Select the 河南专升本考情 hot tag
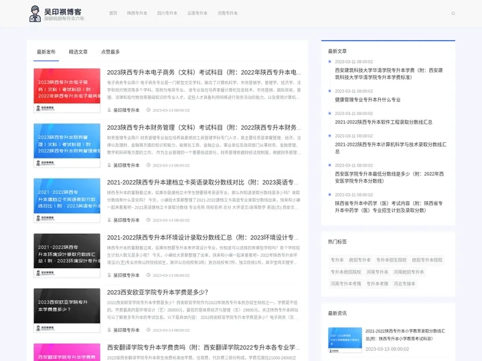This screenshot has height=361, width=482. click(x=346, y=283)
